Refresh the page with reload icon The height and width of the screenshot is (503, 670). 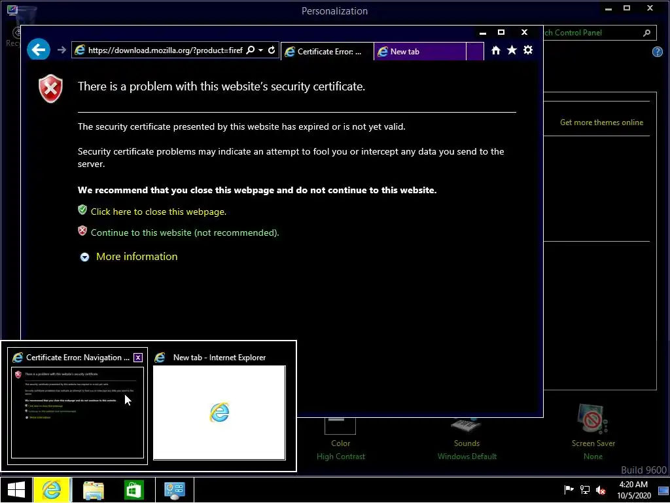272,50
